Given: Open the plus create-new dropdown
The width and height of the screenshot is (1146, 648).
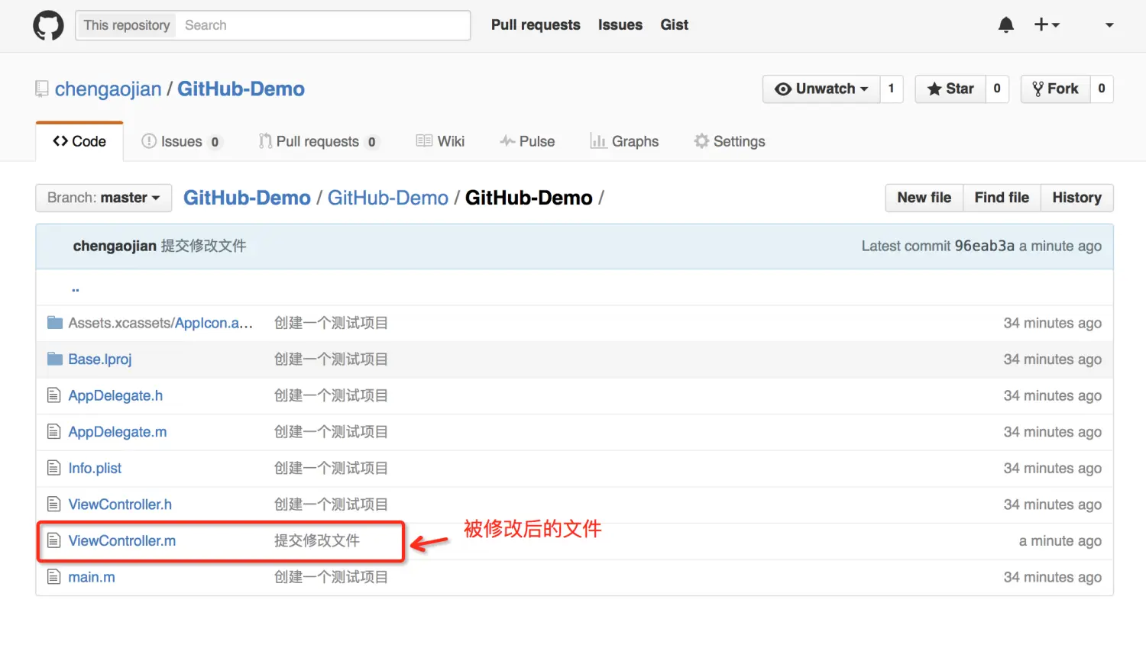Looking at the screenshot, I should [1047, 25].
